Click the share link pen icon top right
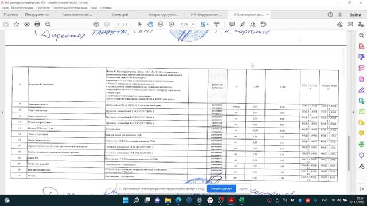The width and height of the screenshot is (367, 206). pyautogui.click(x=339, y=24)
